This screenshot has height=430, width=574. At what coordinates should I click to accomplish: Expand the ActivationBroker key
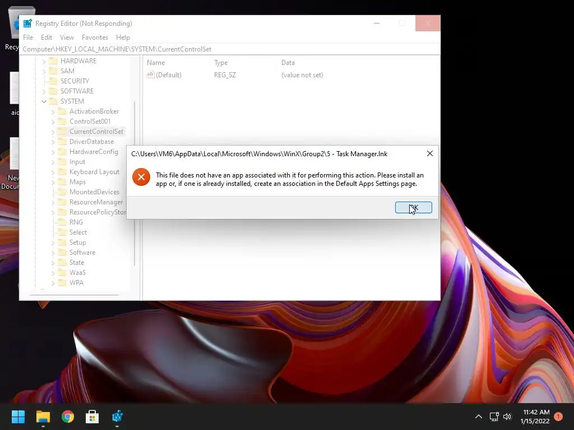point(53,111)
